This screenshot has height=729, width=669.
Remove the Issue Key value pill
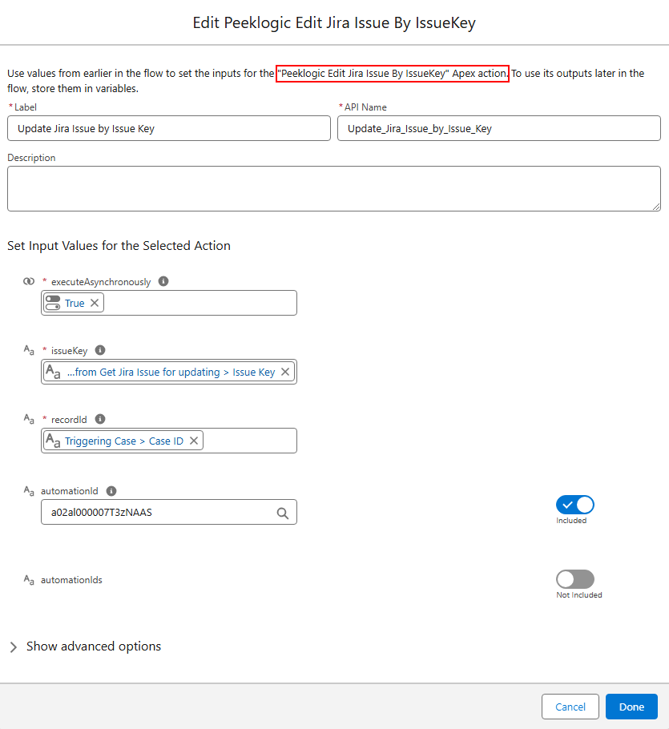coord(285,372)
